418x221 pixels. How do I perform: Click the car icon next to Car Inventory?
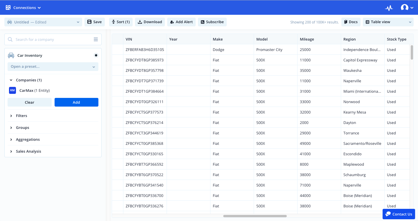[12, 55]
